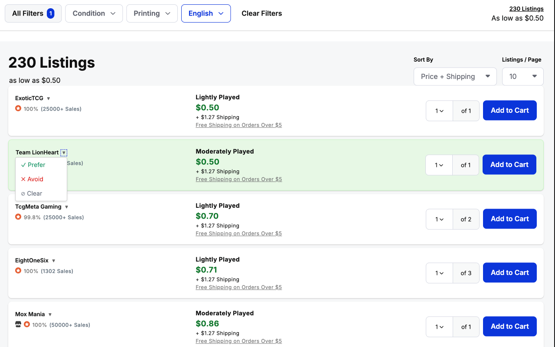Open EightOneSix seller preference arrow

pyautogui.click(x=54, y=261)
